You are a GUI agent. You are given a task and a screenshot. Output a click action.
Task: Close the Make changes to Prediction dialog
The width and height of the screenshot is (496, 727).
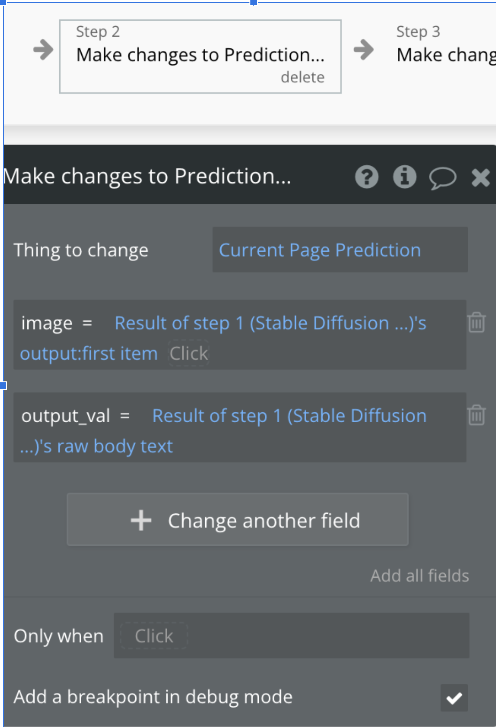480,177
